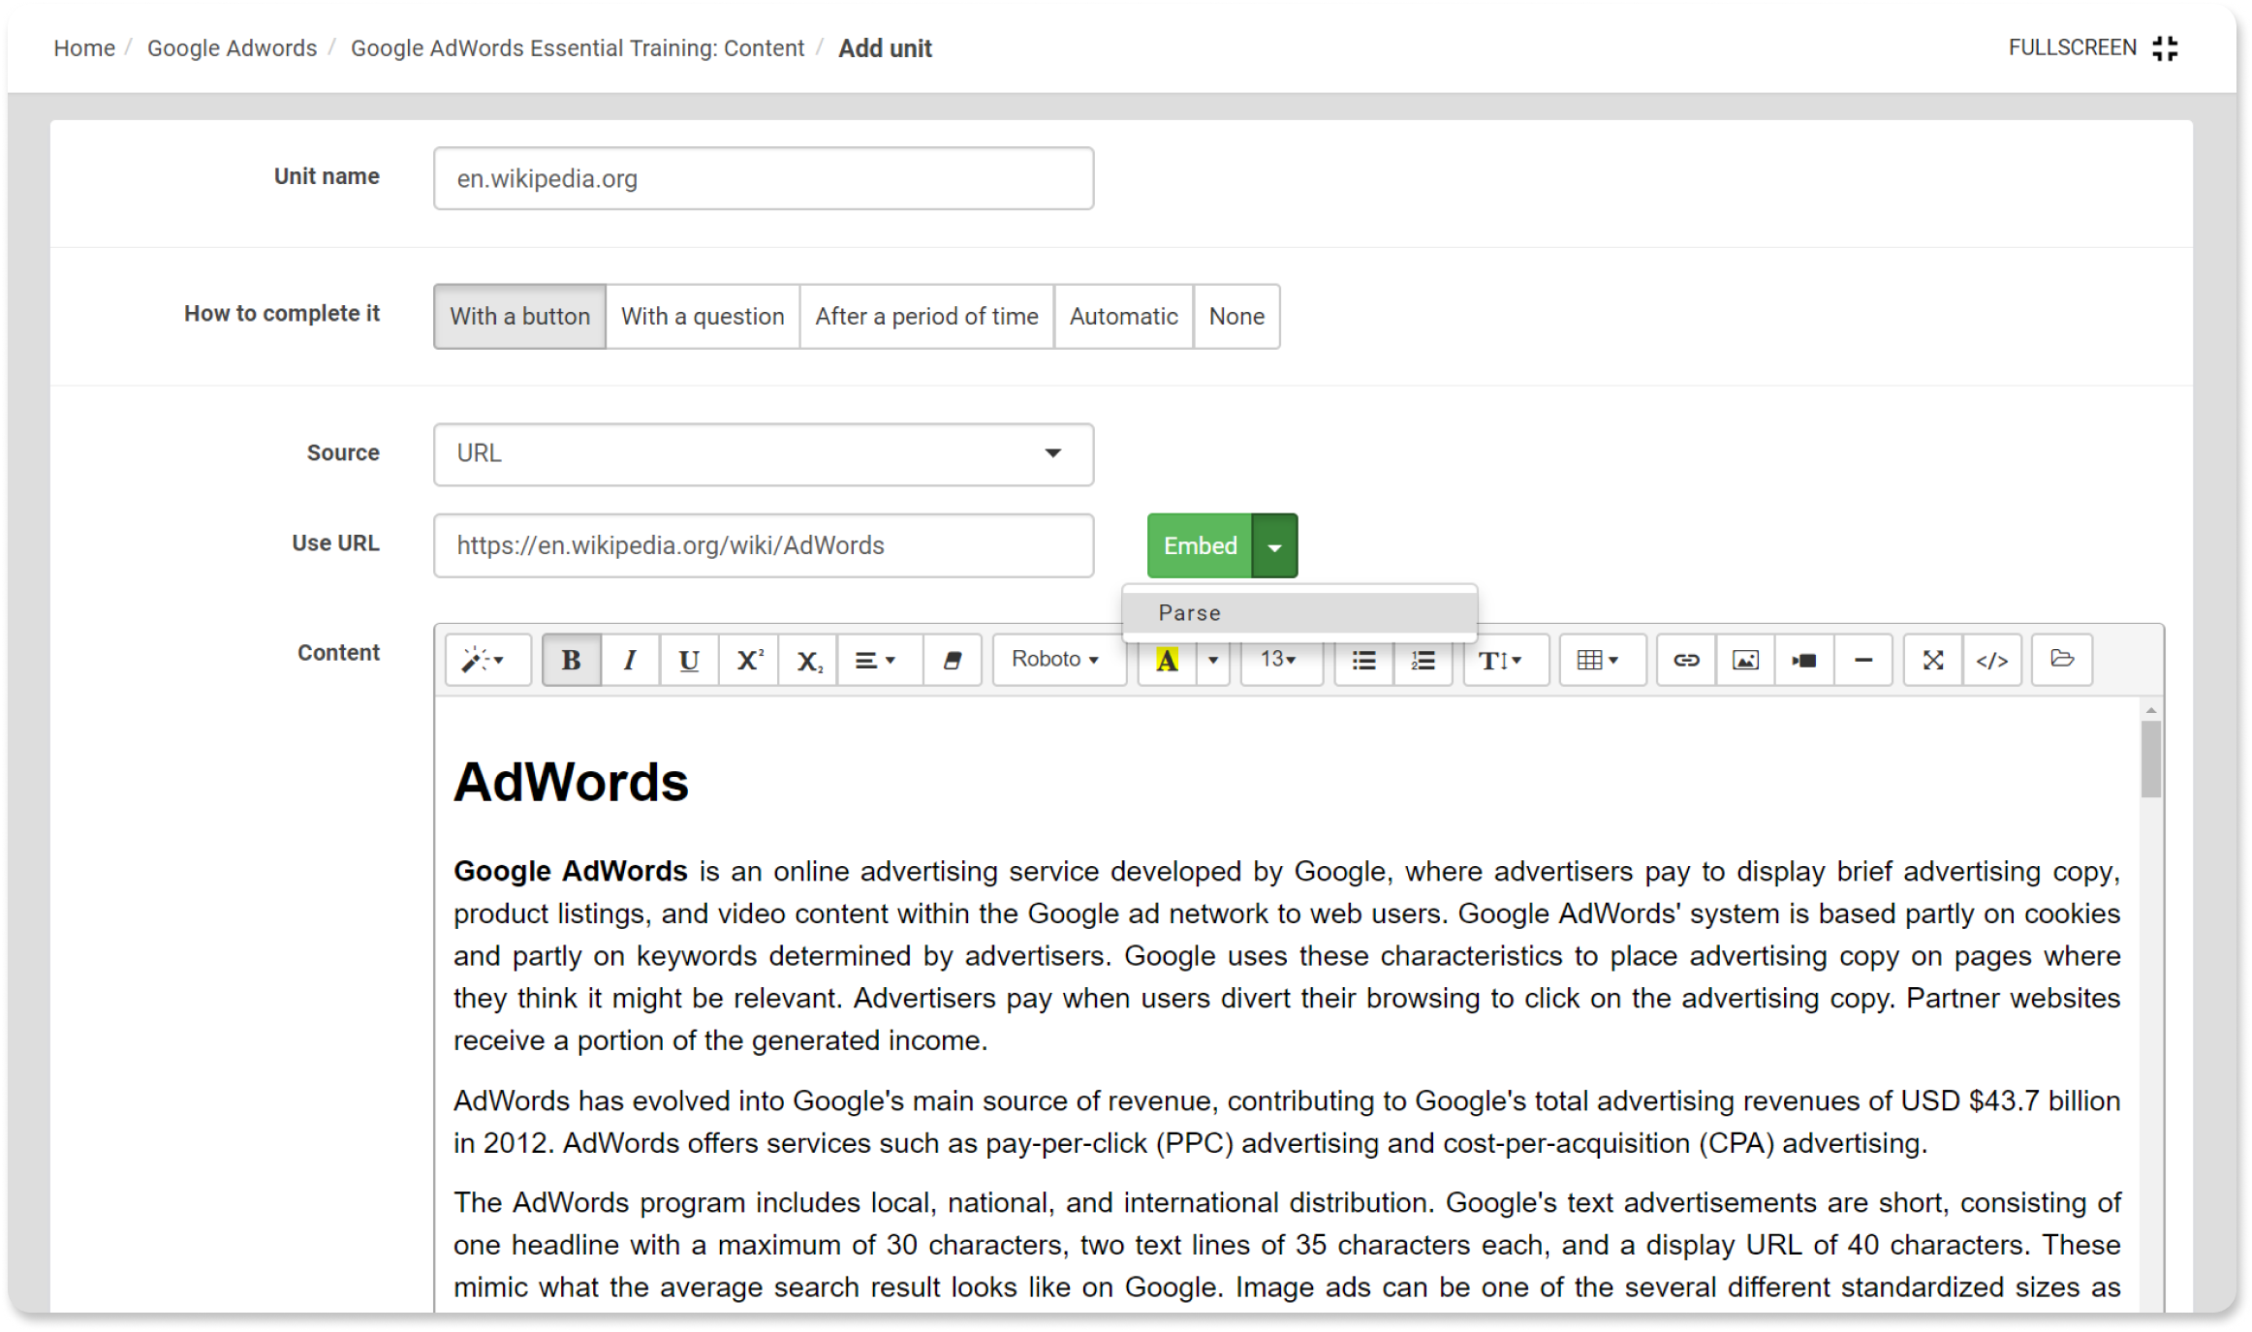Image resolution: width=2252 pixels, height=1332 pixels.
Task: Open the magic wand style menu
Action: [487, 660]
